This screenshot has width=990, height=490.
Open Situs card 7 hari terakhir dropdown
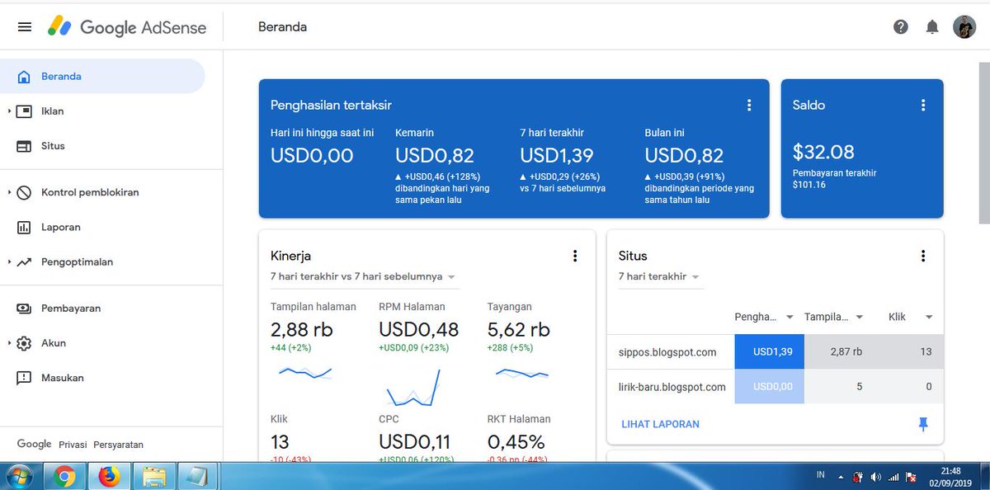(x=659, y=276)
